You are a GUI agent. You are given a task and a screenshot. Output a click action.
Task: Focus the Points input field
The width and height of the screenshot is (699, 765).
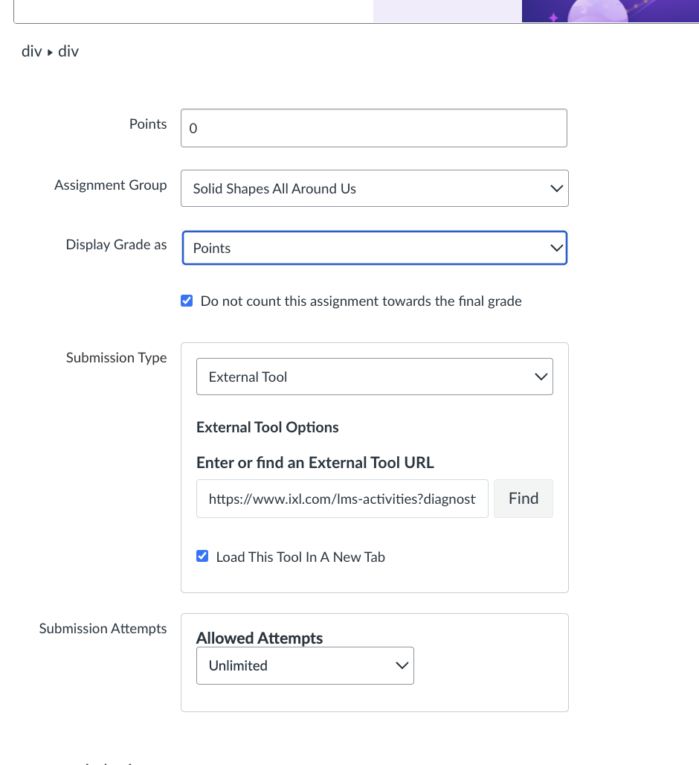pyautogui.click(x=373, y=128)
